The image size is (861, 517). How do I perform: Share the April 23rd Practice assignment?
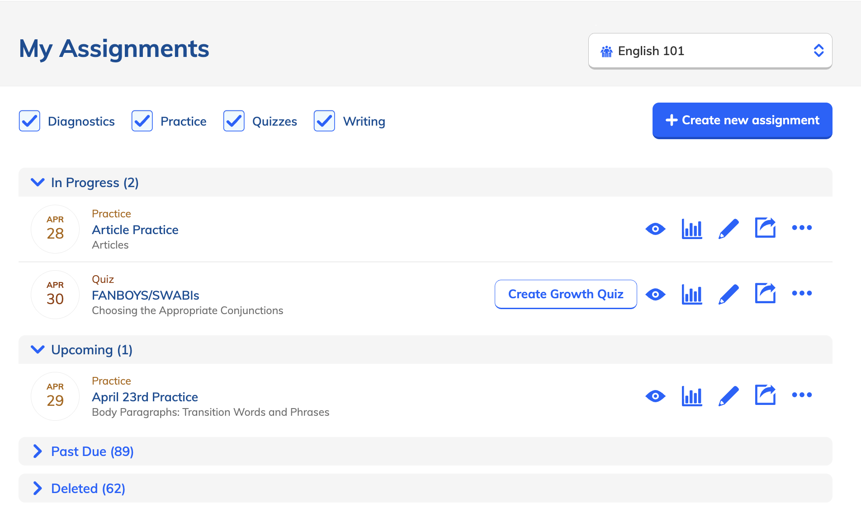(765, 395)
